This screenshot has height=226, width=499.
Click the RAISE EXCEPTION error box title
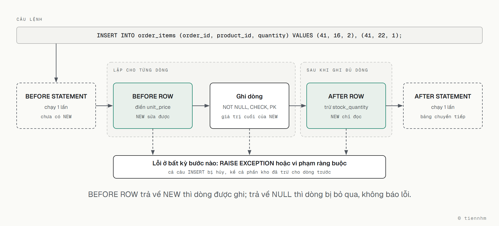tap(249, 163)
